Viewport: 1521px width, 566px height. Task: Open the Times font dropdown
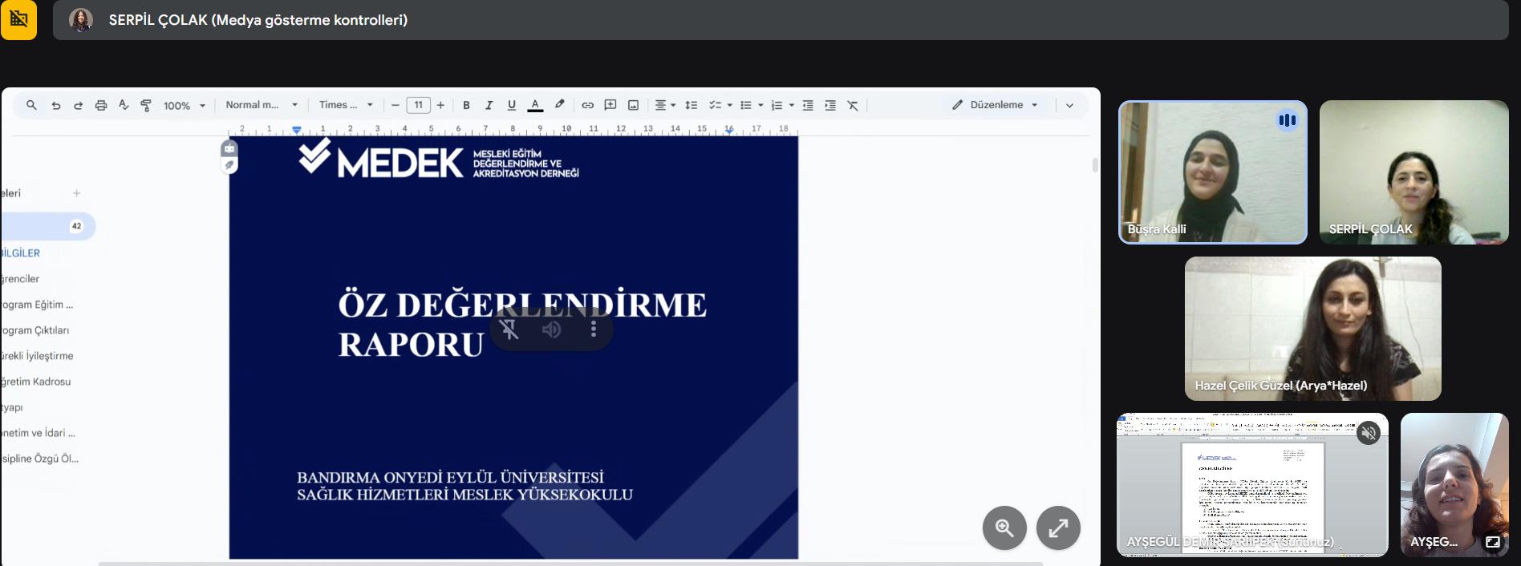[x=346, y=105]
